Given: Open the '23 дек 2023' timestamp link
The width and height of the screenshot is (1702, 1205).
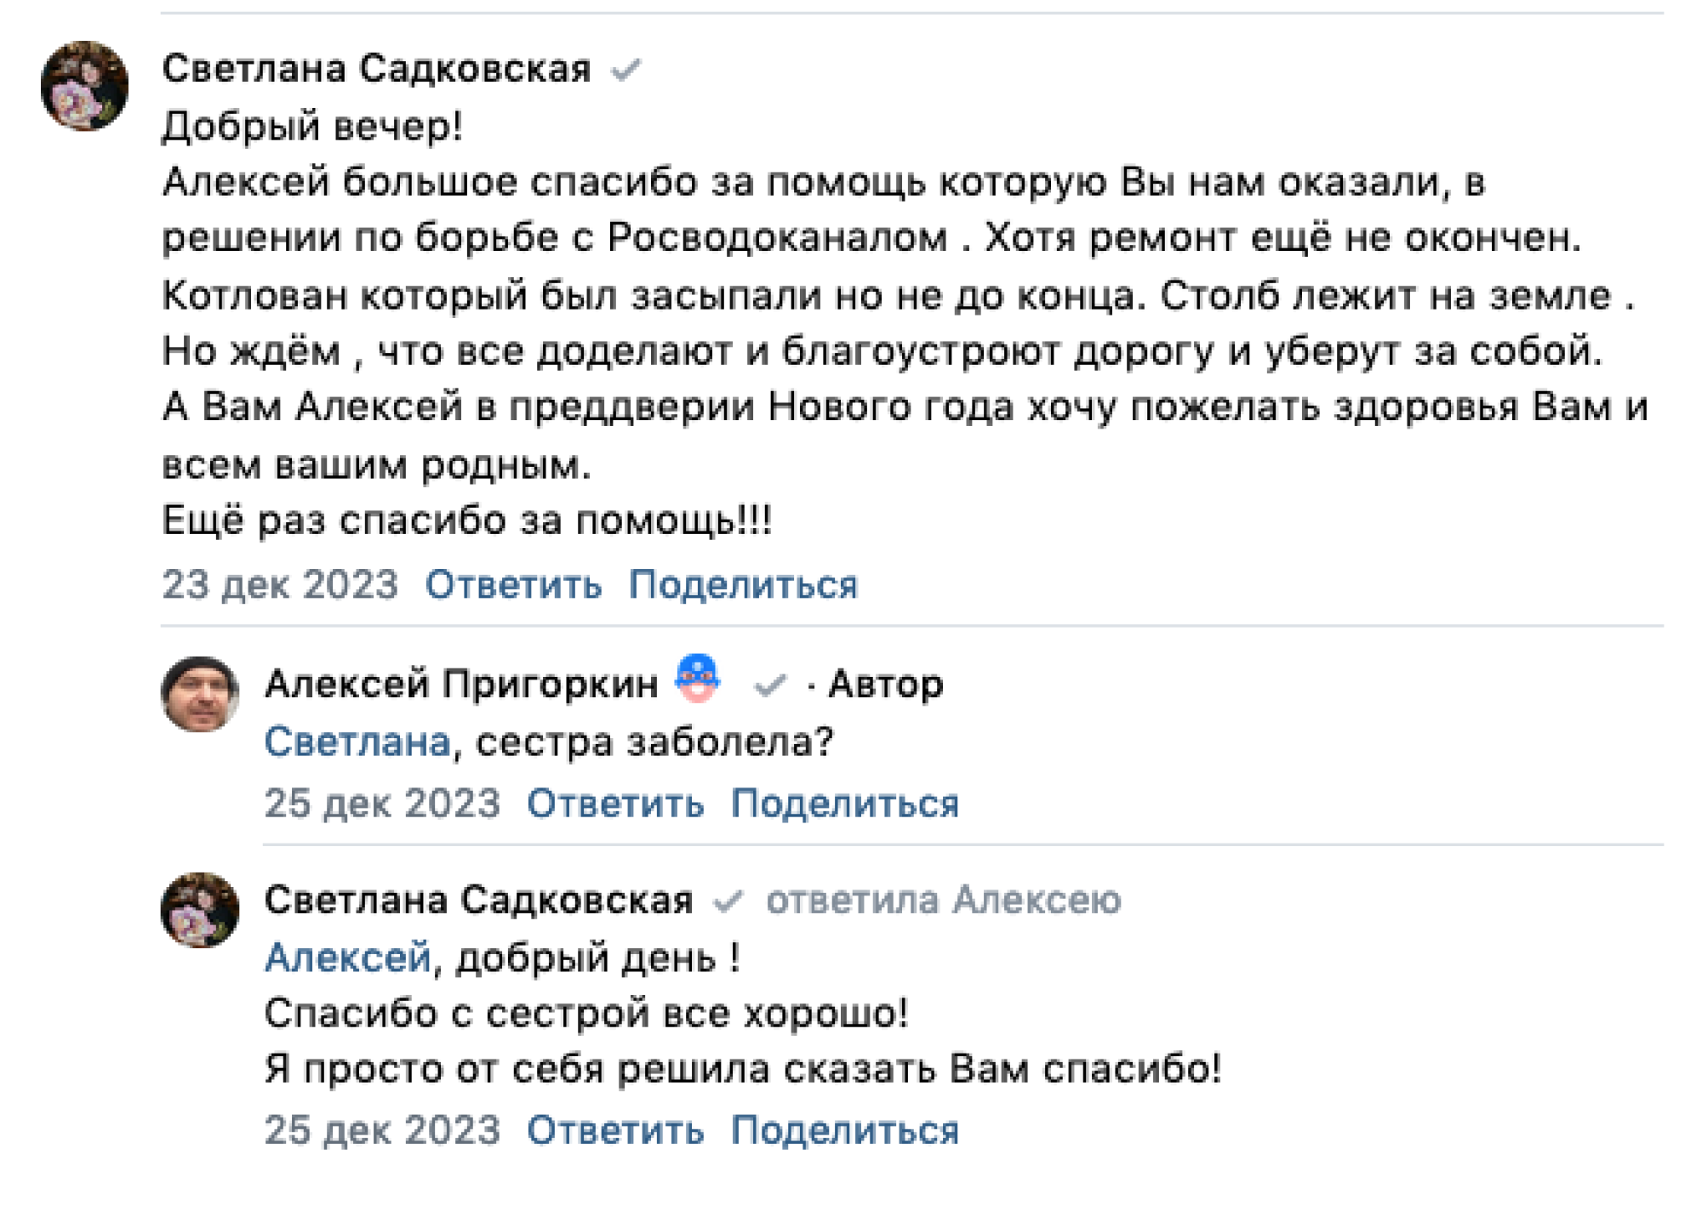Looking at the screenshot, I should (280, 585).
